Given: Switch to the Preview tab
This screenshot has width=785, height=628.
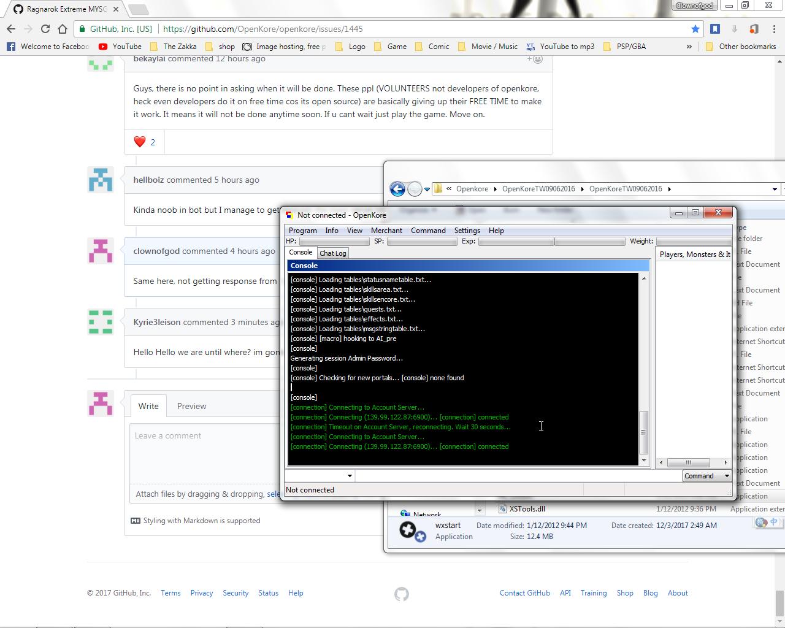Looking at the screenshot, I should (191, 406).
